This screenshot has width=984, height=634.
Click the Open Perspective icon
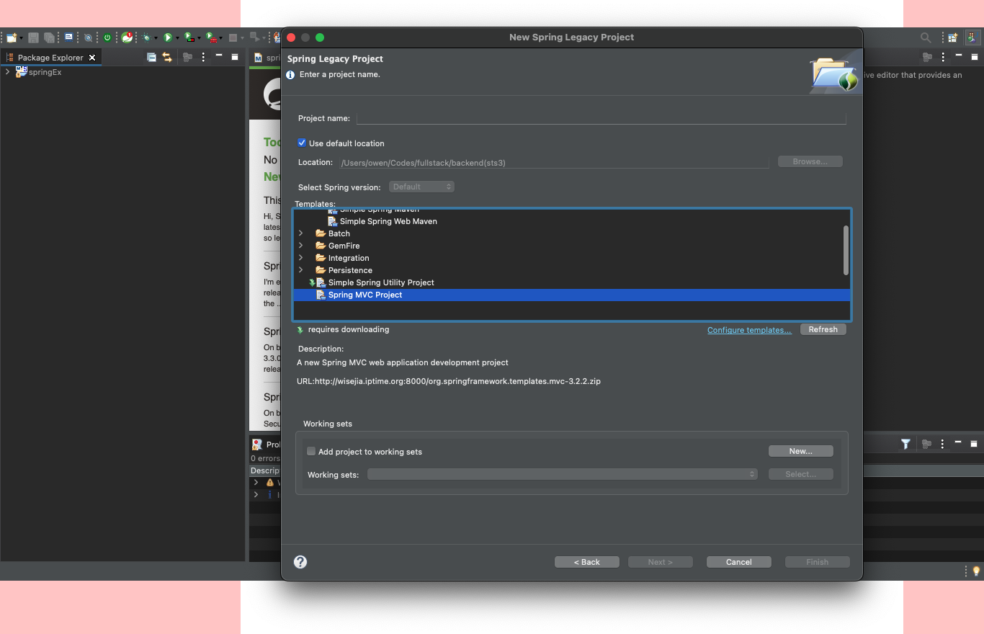(952, 37)
